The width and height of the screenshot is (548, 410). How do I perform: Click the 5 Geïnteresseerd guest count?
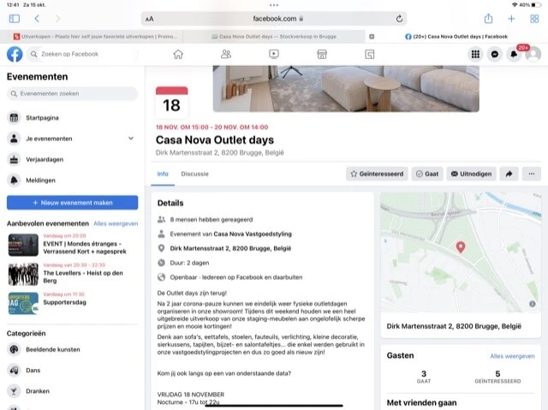coord(497,377)
